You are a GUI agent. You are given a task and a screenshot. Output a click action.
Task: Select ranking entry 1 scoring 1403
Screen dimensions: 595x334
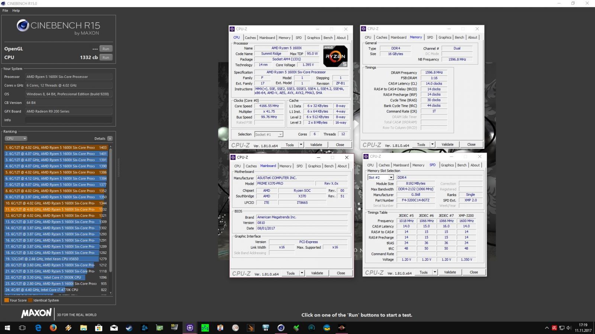coord(56,147)
